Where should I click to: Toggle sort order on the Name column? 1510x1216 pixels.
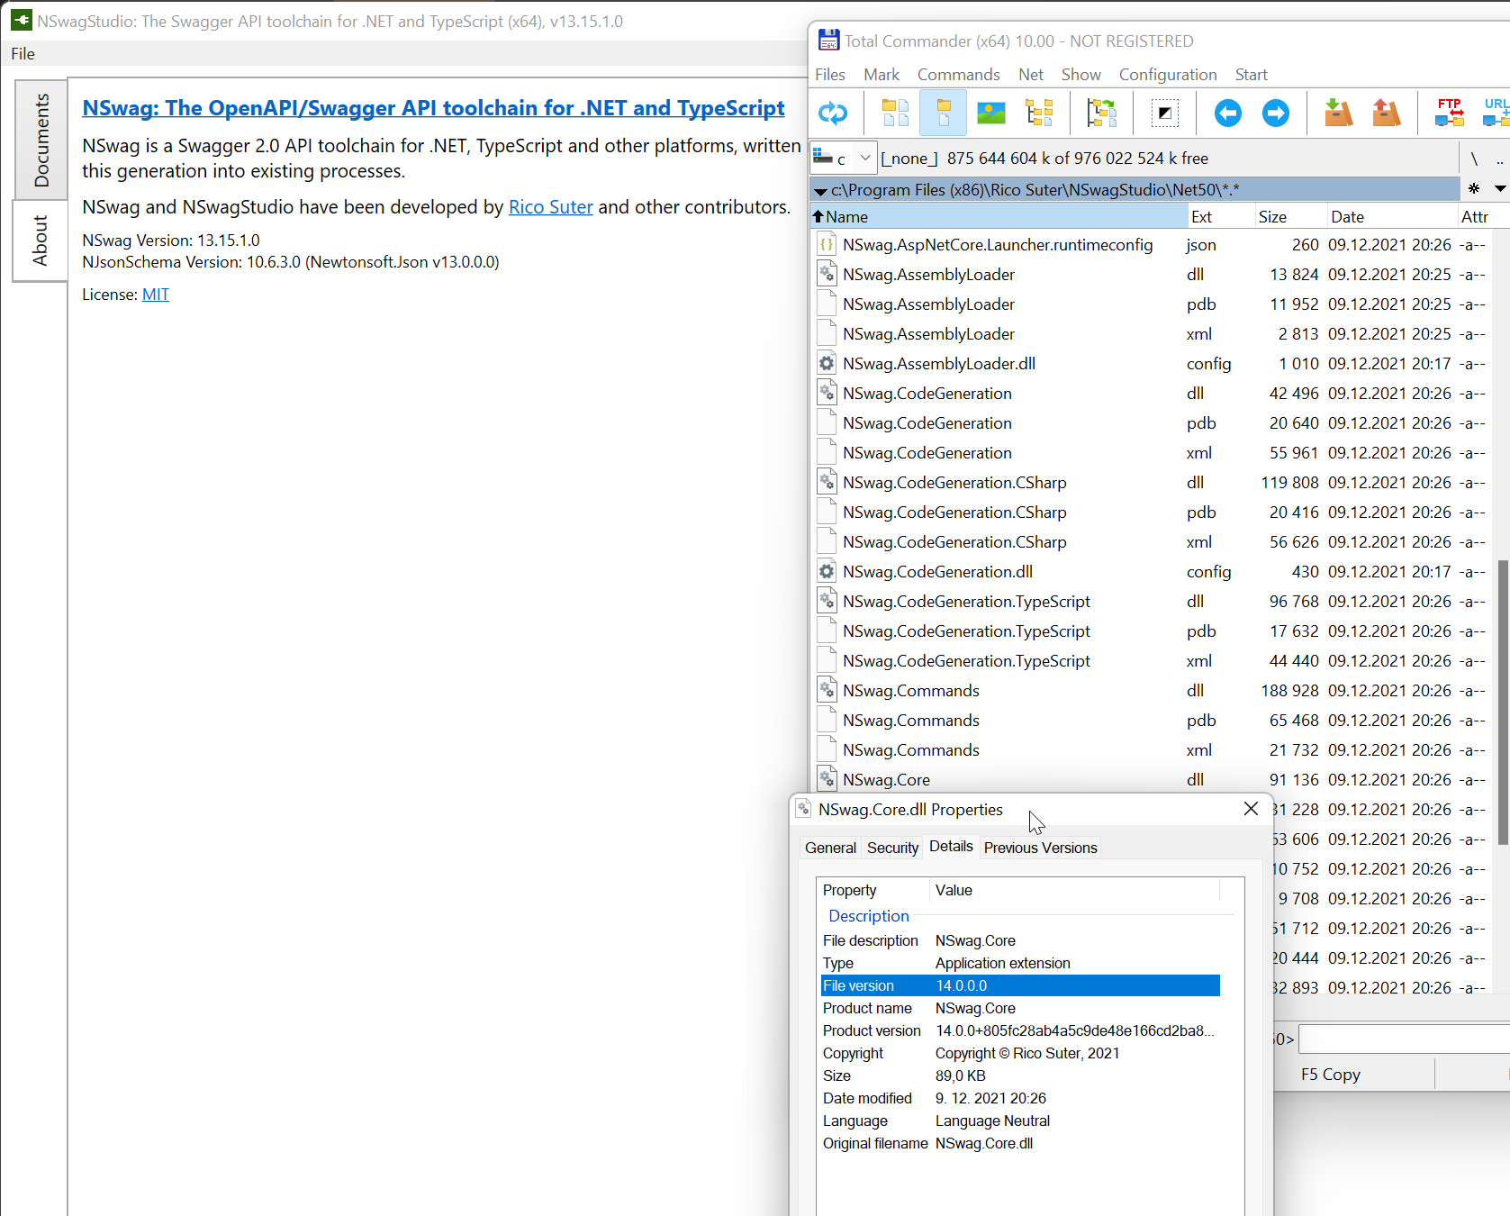851,216
